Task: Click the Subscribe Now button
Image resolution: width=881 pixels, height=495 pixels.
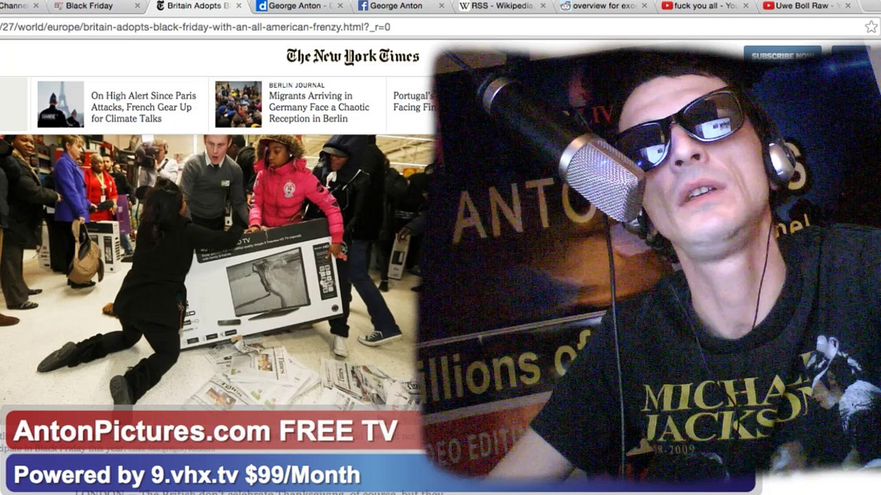Action: [x=783, y=56]
